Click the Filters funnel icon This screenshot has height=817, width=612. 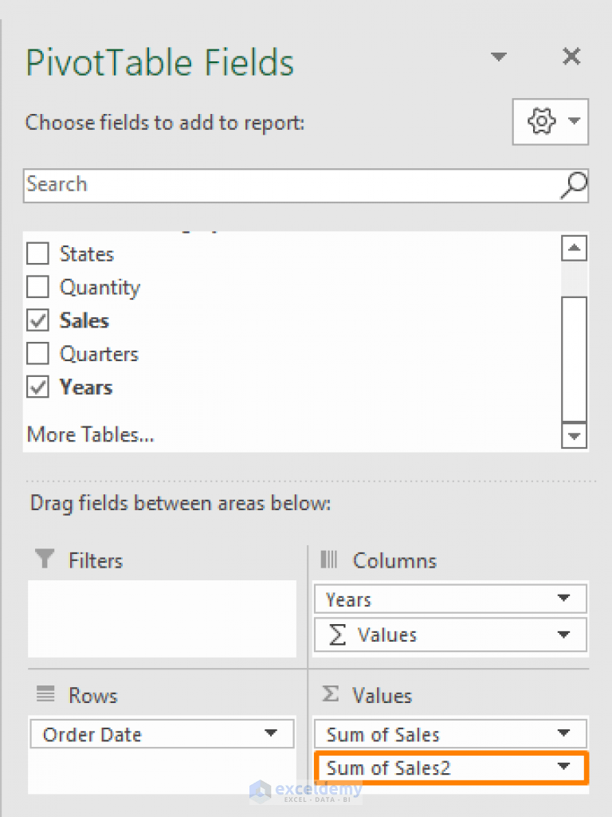click(x=44, y=560)
